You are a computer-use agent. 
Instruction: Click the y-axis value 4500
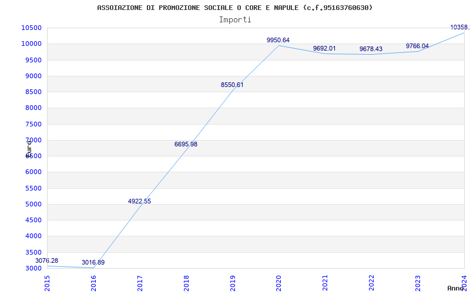coord(33,220)
